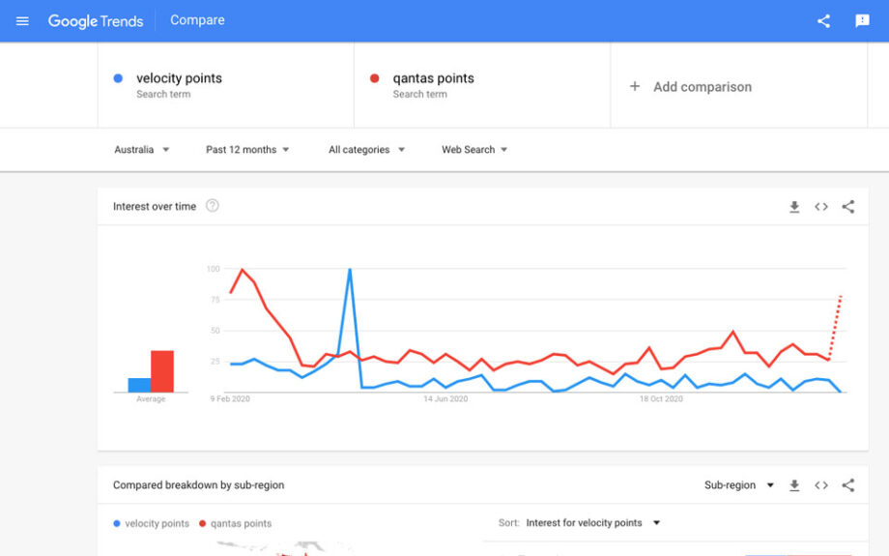This screenshot has height=556, width=889.
Task: Click the red qantas points peak on chart
Action: [243, 270]
